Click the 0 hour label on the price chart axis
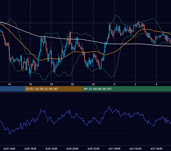171x151 pixels. pyautogui.click(x=114, y=84)
